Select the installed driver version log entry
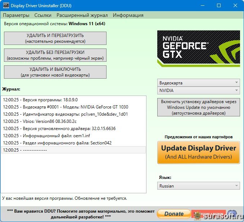This screenshot has width=244, height=222. pos(73,129)
